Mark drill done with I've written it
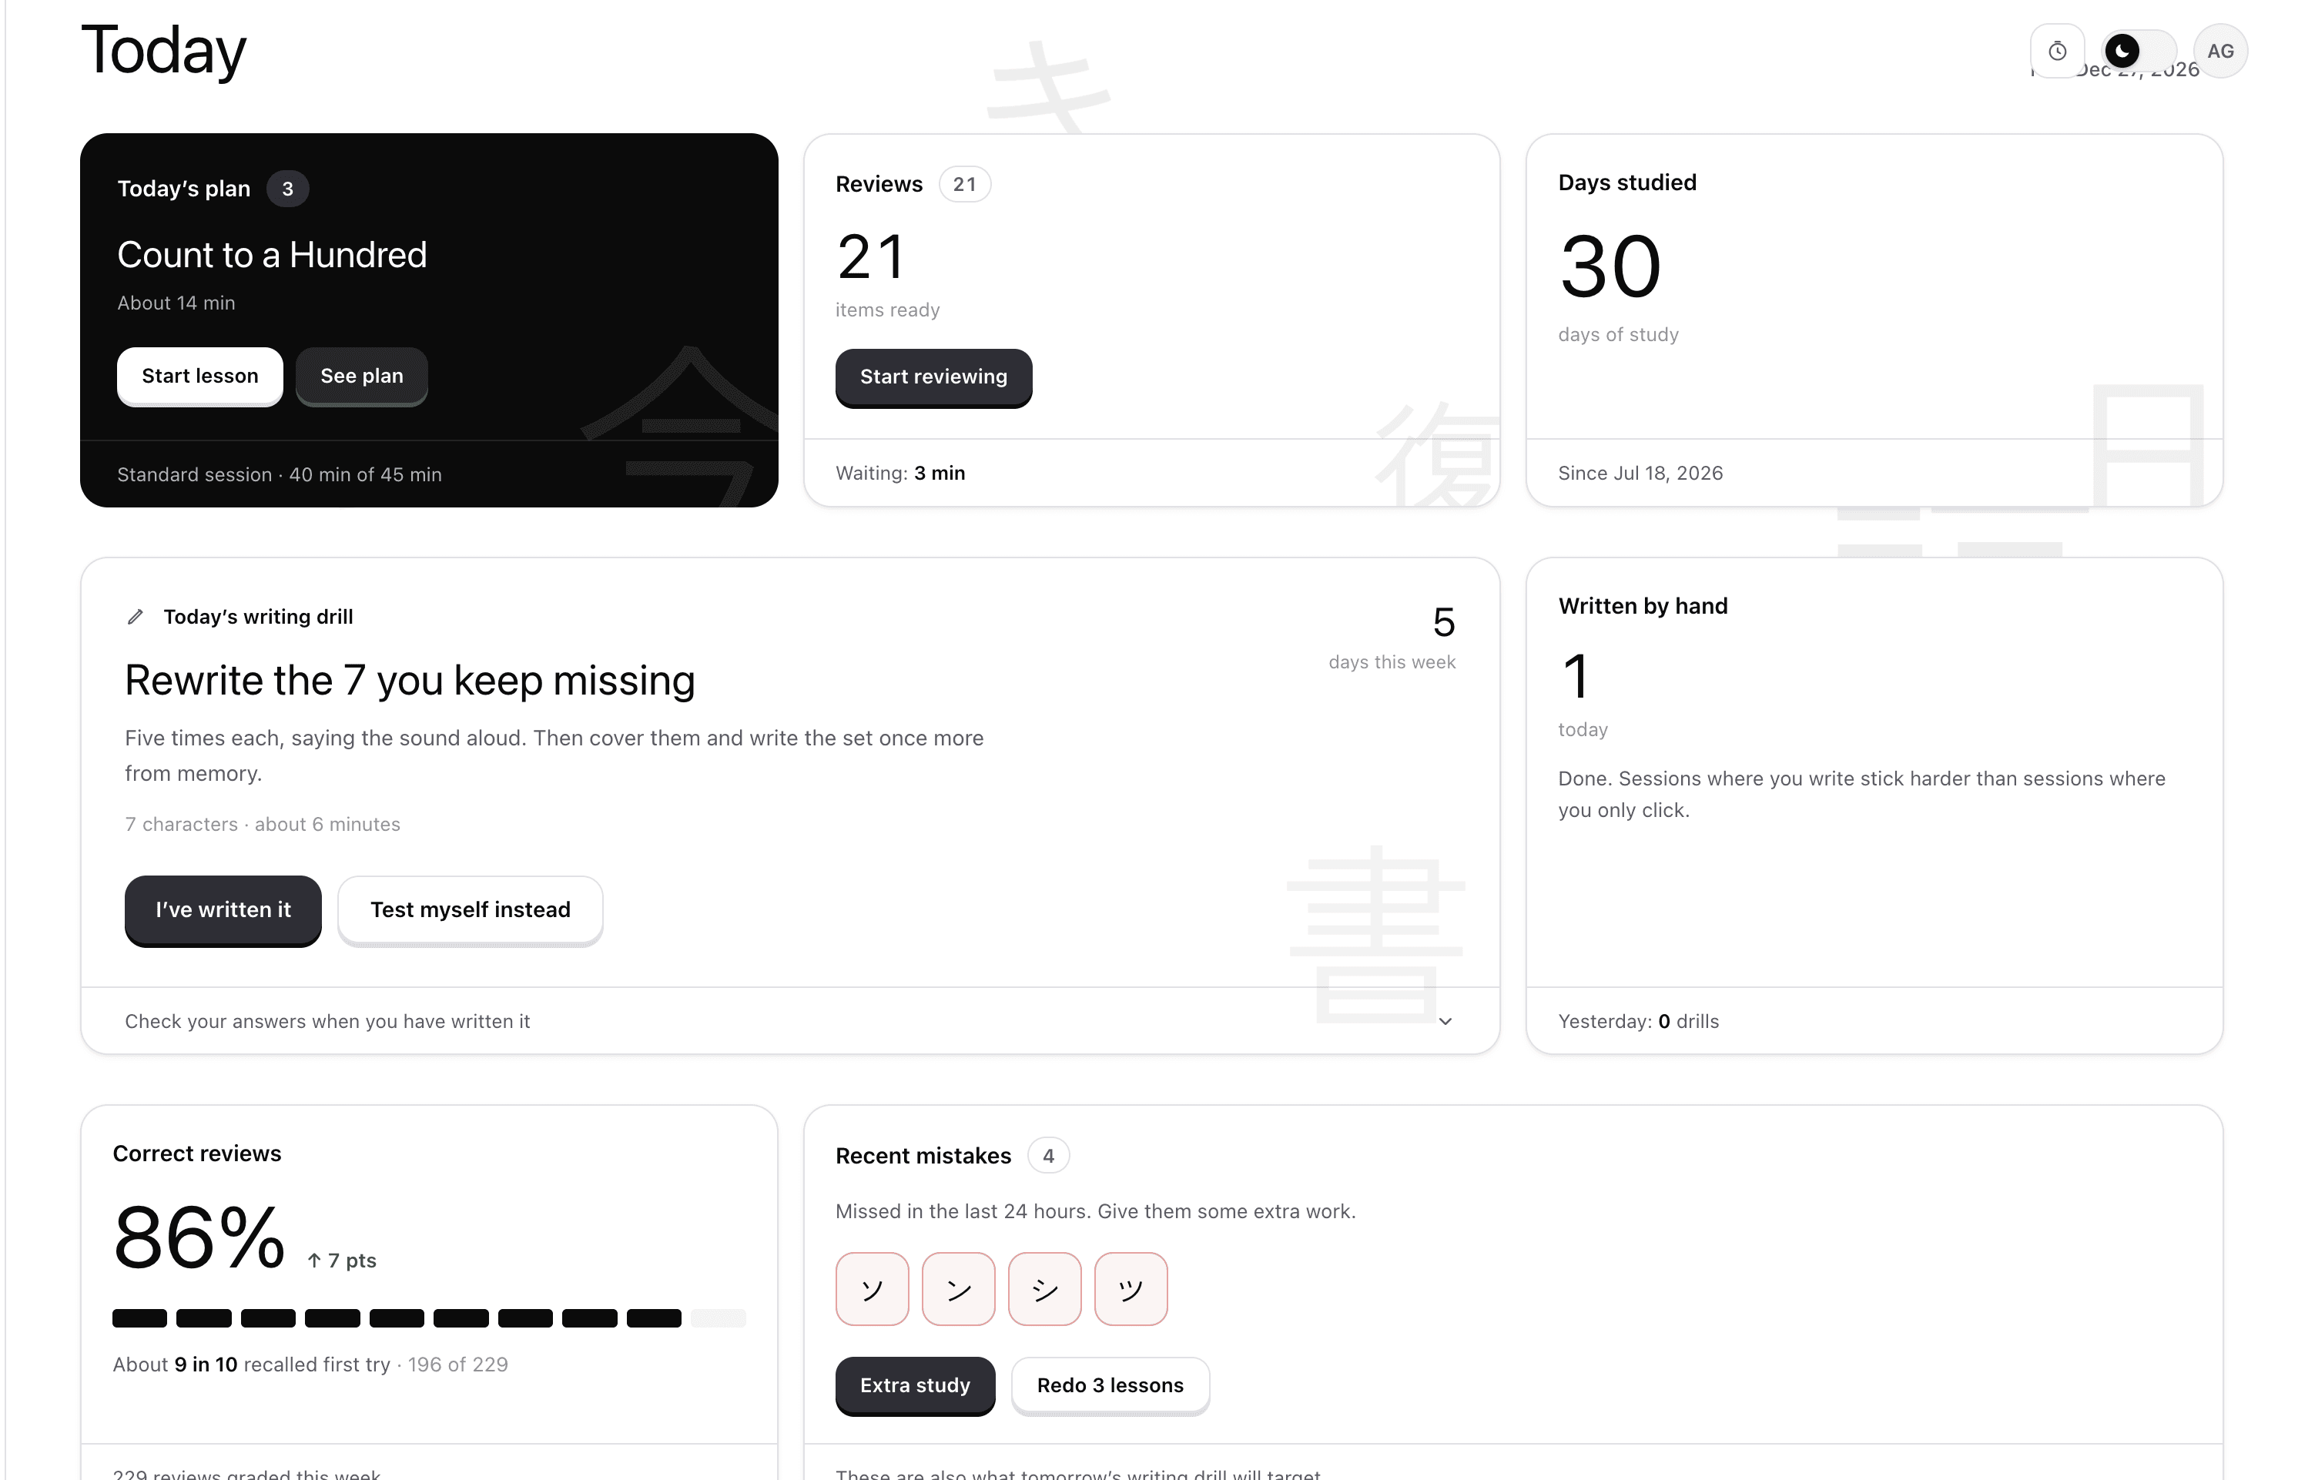 pos(223,909)
